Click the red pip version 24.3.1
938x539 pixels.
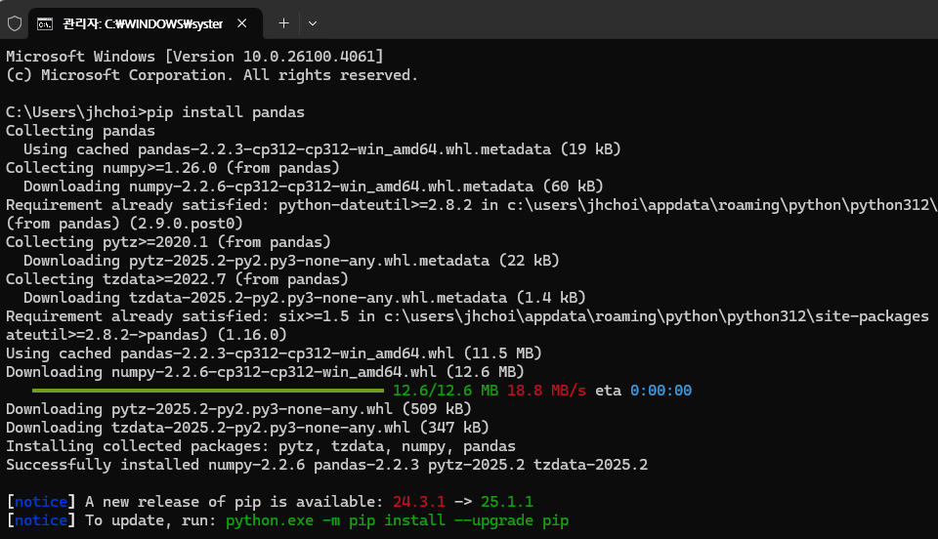(419, 501)
